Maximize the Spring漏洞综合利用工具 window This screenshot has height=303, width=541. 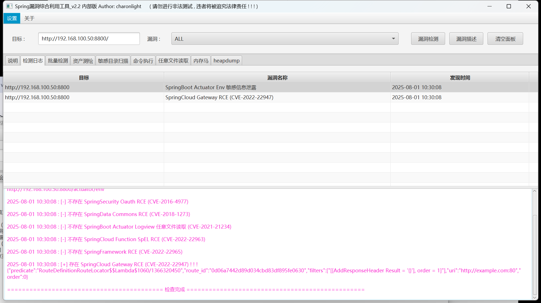pyautogui.click(x=509, y=6)
